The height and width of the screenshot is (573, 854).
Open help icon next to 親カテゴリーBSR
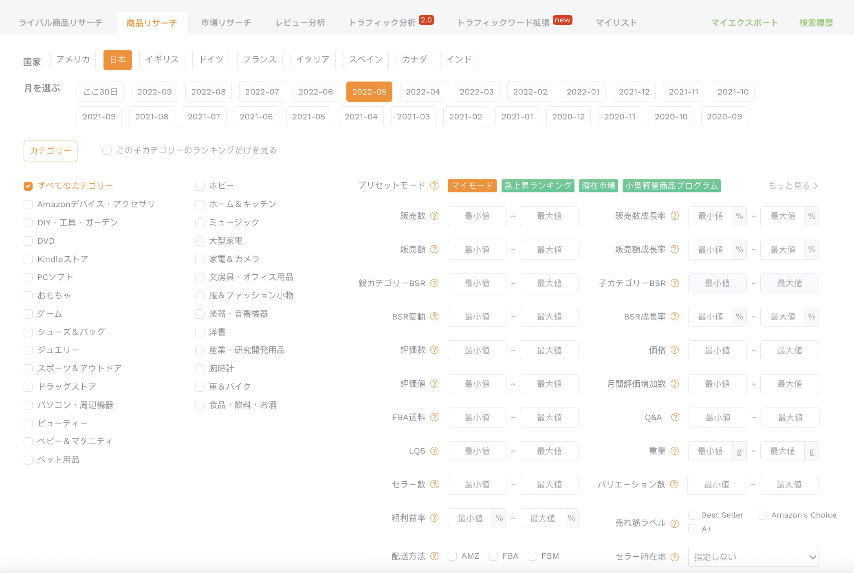pos(434,283)
